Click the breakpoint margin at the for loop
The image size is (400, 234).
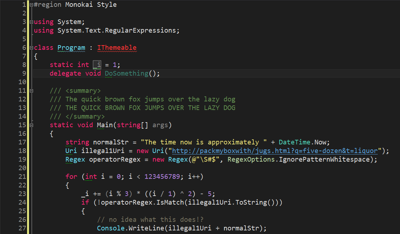7,176
